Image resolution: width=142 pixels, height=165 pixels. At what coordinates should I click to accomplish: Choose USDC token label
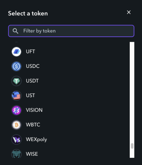click(33, 66)
